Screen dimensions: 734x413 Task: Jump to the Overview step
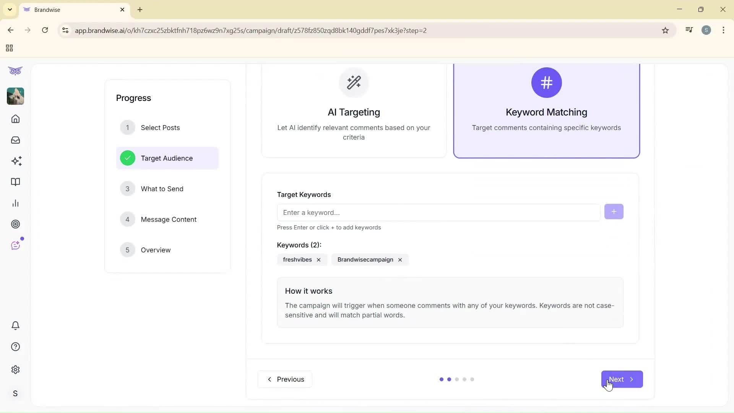point(156,250)
